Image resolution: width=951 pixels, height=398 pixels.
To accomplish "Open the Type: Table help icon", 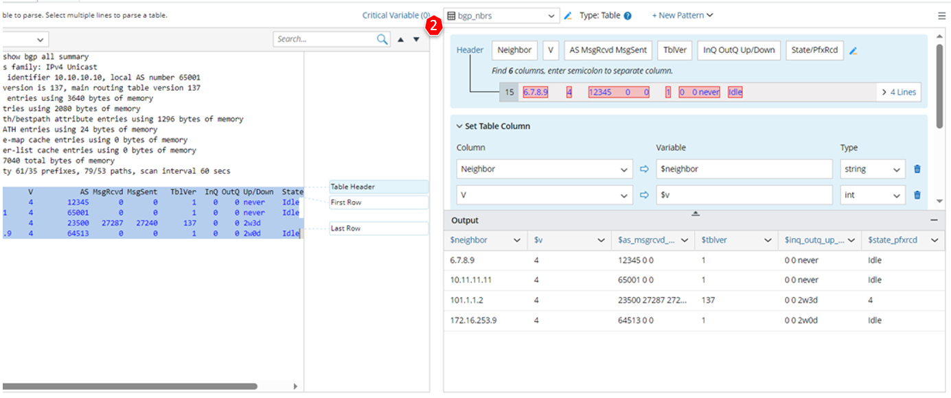I will pyautogui.click(x=628, y=16).
